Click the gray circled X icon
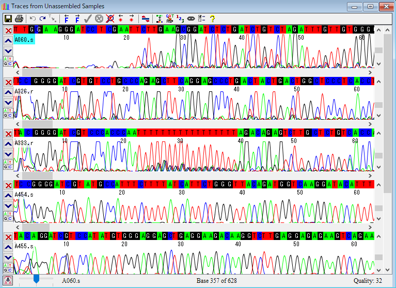Image resolution: width=396 pixels, height=288 pixels. [99, 19]
